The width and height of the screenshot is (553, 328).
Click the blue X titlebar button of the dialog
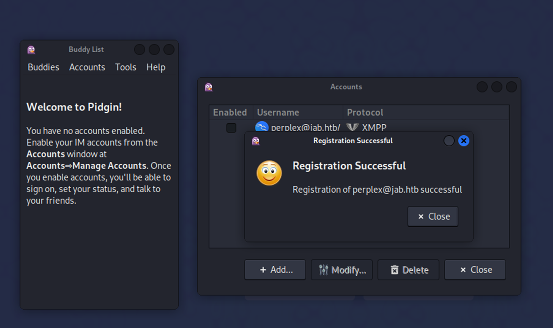464,141
